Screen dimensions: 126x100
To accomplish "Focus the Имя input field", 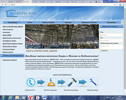I will [112, 35].
